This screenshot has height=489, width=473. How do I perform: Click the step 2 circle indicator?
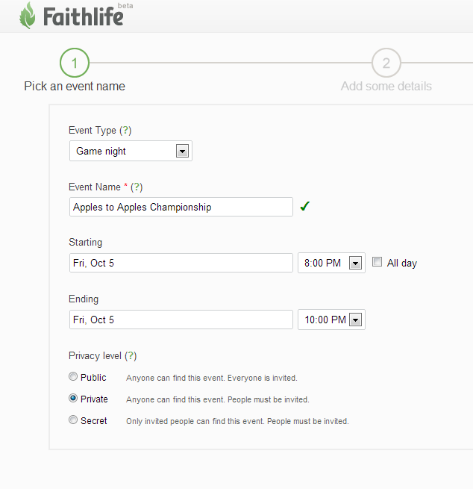(x=386, y=63)
